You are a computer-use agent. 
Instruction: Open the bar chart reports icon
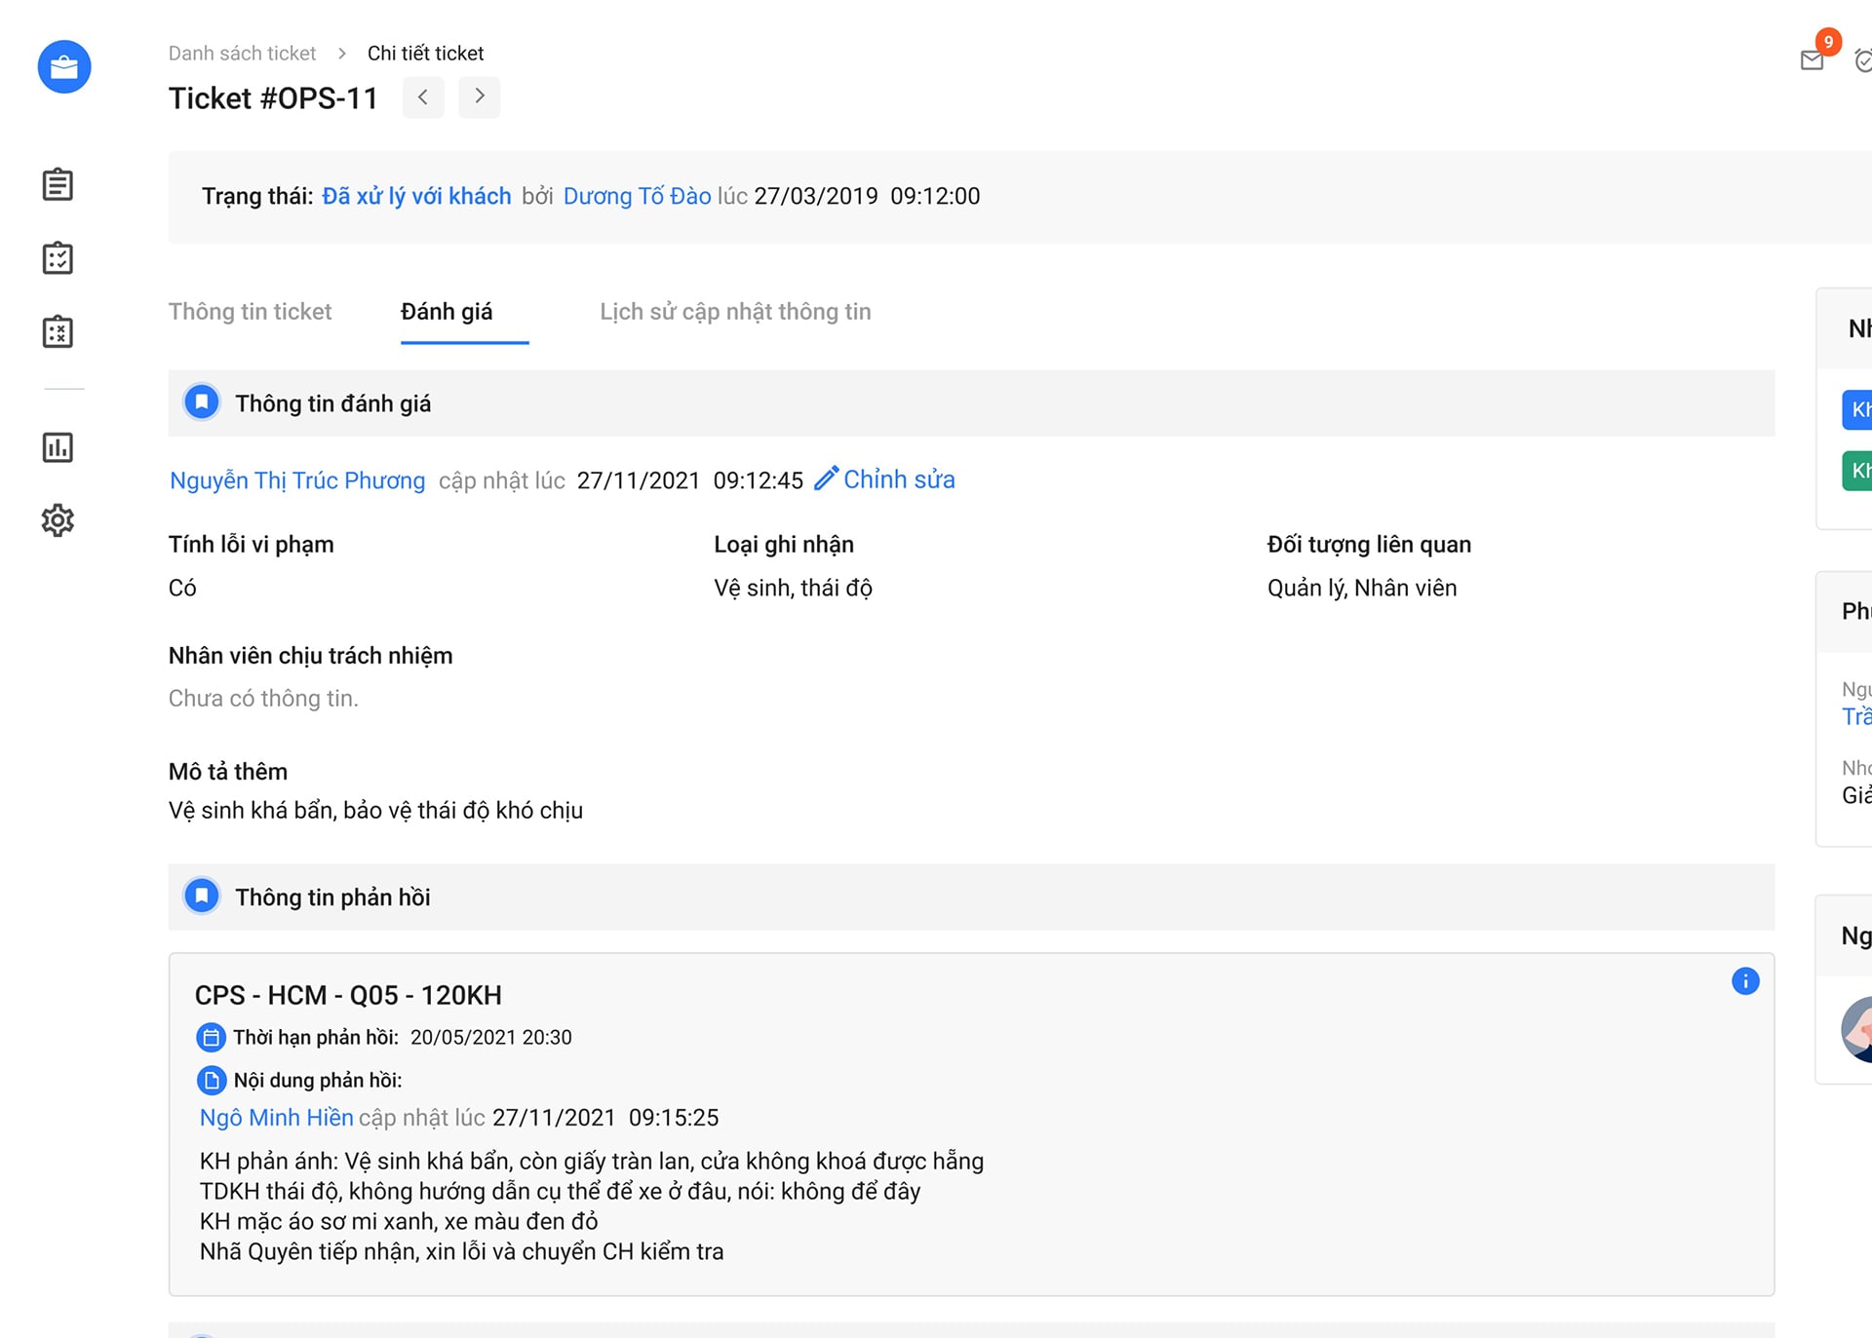58,447
